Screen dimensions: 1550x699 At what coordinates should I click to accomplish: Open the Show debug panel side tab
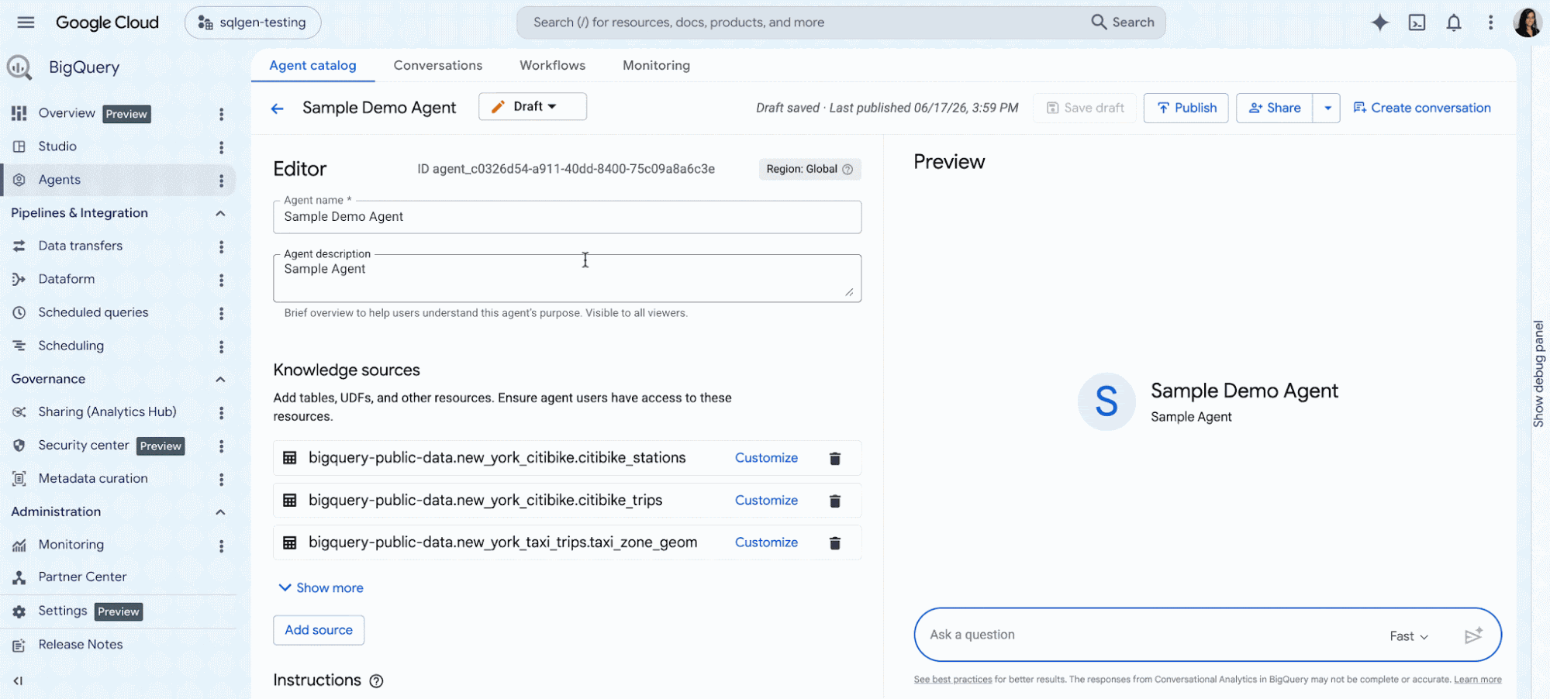[x=1538, y=374]
